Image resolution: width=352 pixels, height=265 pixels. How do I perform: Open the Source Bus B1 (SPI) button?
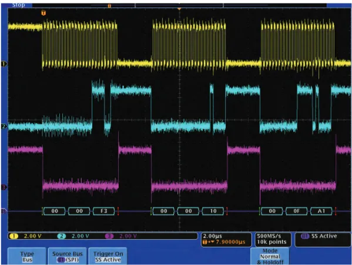click(x=68, y=256)
